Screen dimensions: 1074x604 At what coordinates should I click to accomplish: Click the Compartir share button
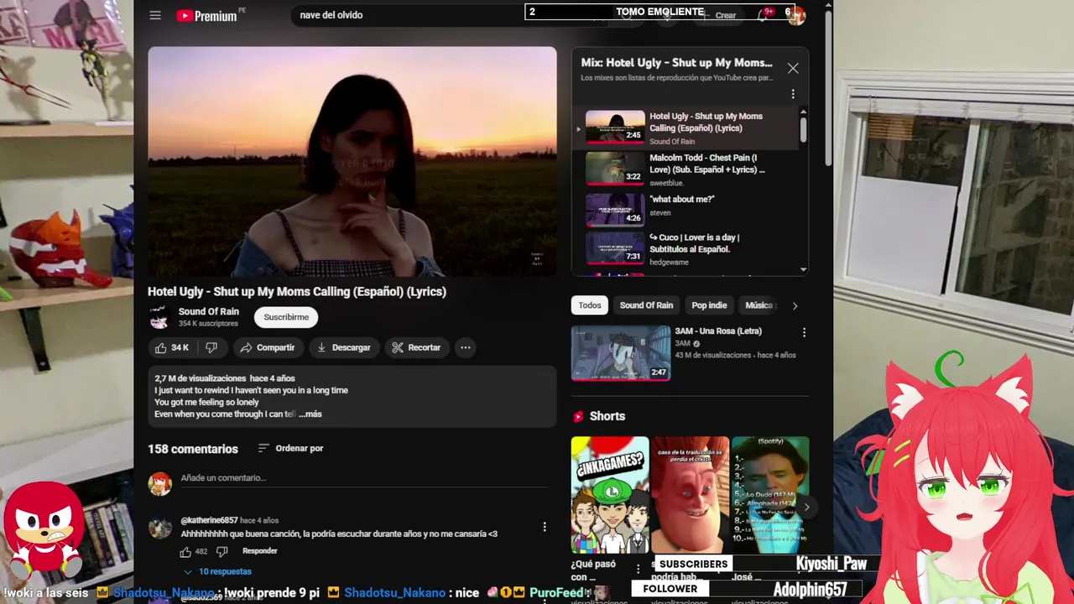tap(267, 347)
